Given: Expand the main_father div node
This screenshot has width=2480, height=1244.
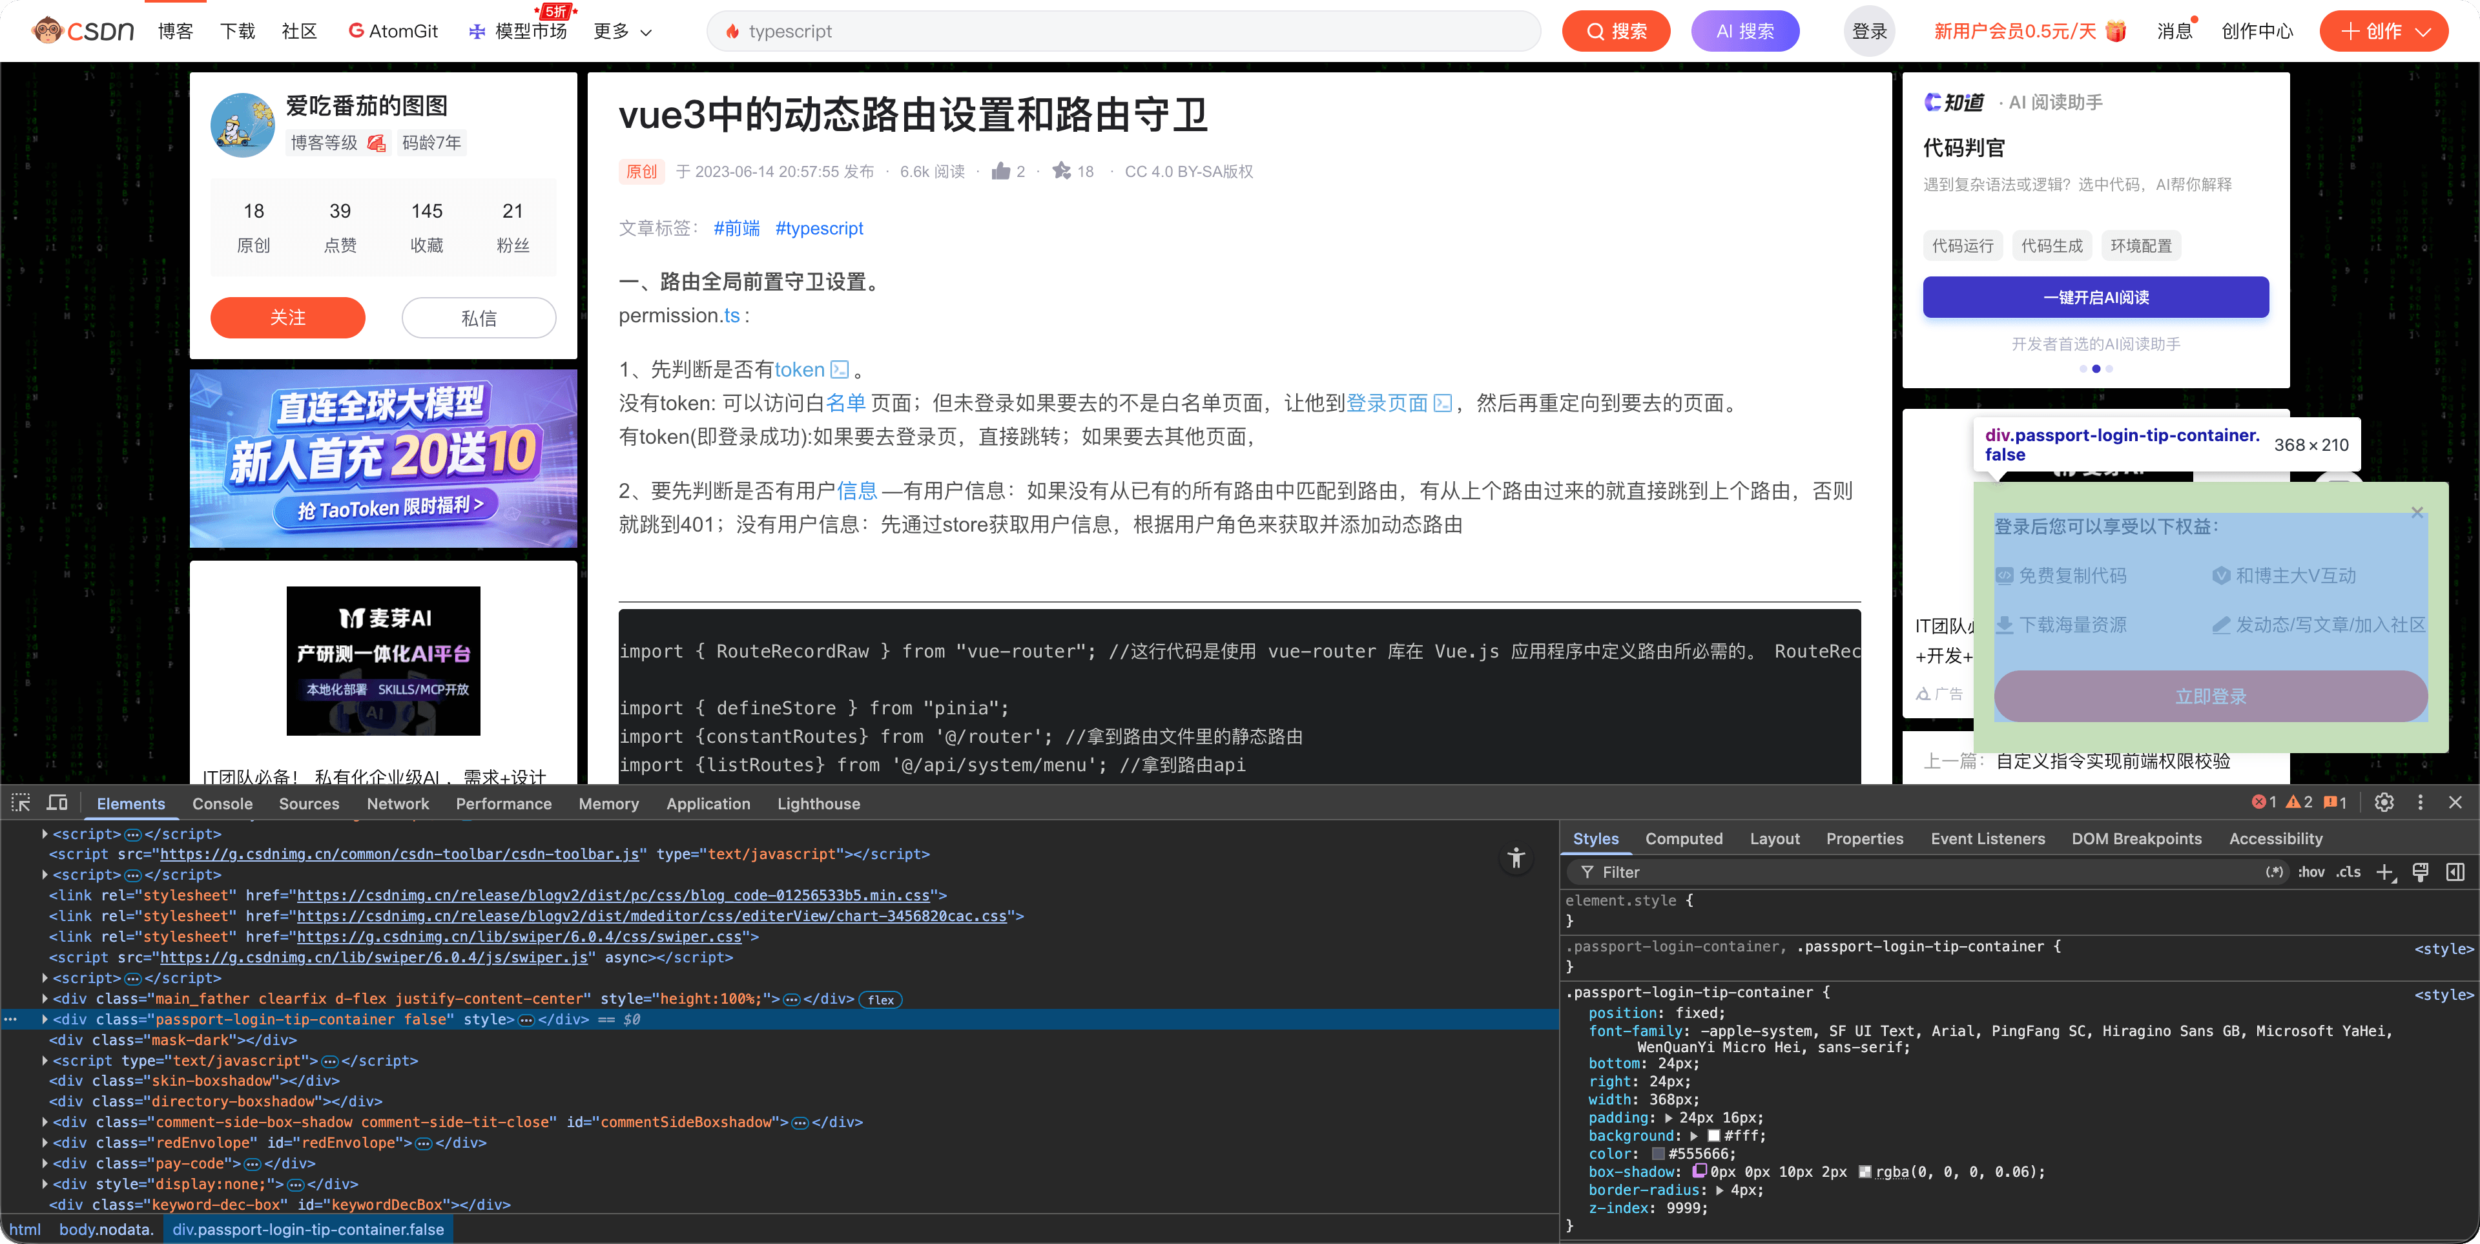Looking at the screenshot, I should 45,999.
